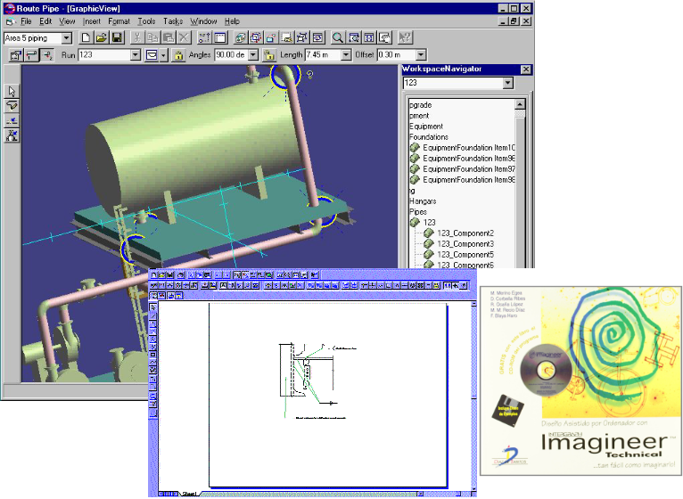Select the arrow Select tool in the left toolbar
The width and height of the screenshot is (683, 499).
point(12,91)
